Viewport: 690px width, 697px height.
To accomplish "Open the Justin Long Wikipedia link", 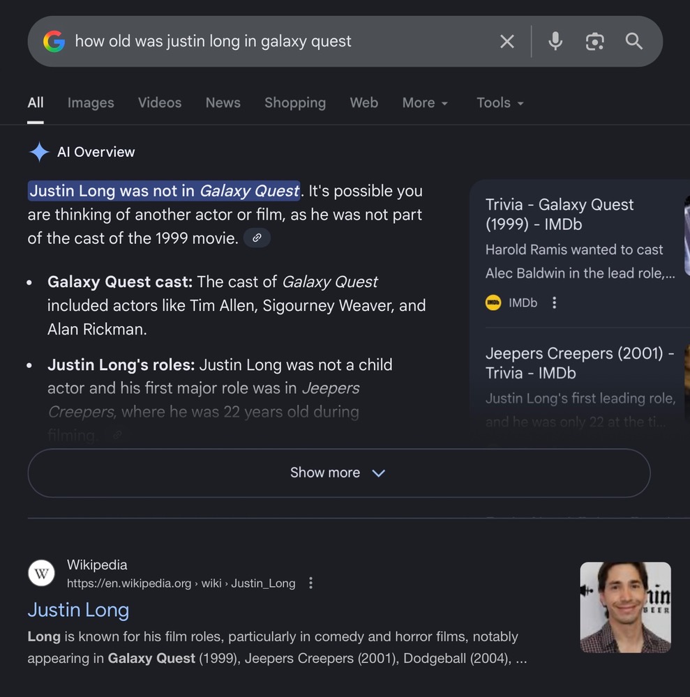I will pos(78,610).
